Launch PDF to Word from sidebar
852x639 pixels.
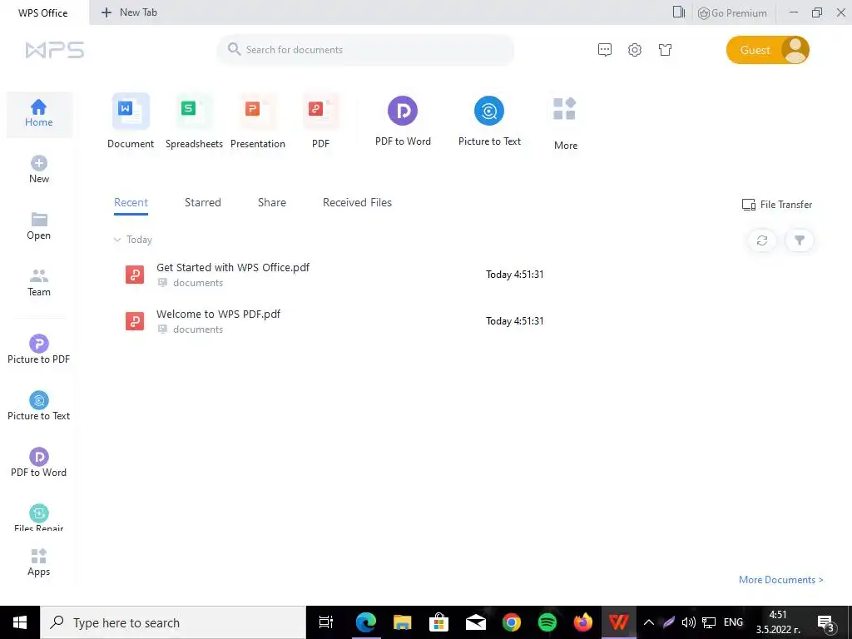38,463
